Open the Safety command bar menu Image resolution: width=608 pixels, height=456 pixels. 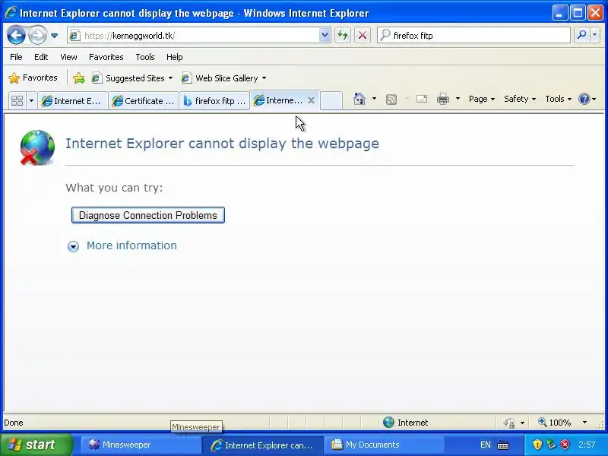(x=520, y=99)
